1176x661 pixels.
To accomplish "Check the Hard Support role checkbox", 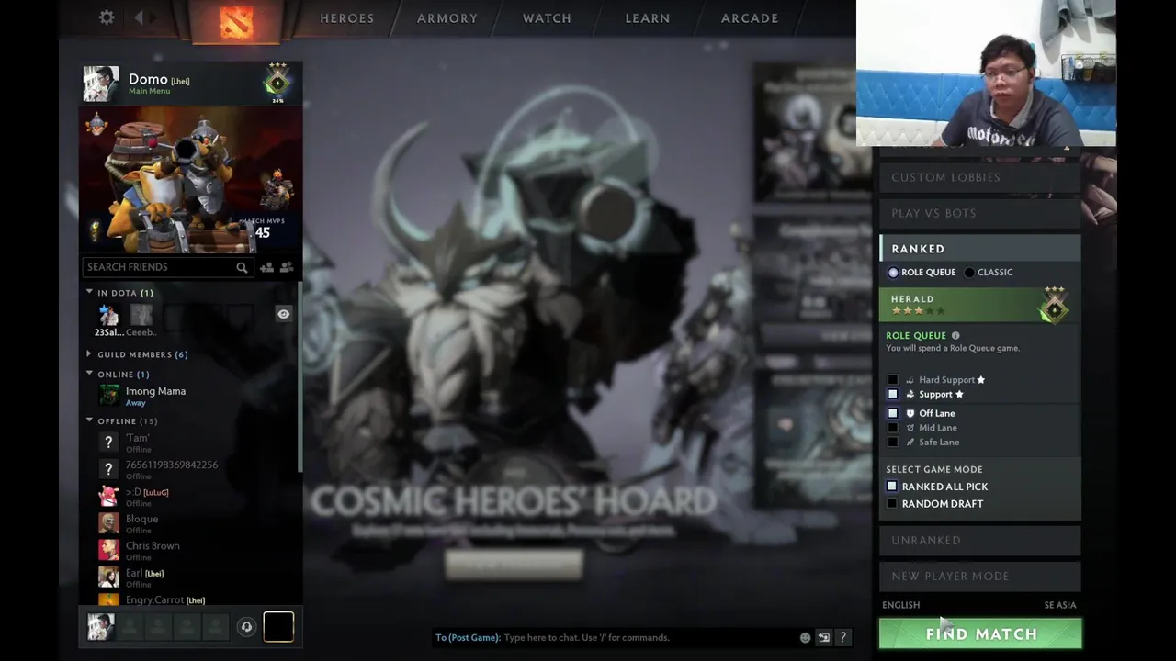I will [x=892, y=380].
